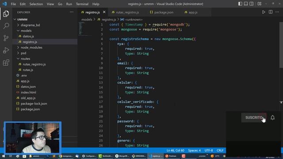Run the file with the play icon
Viewport: 283px width, 159px height.
pyautogui.click(x=264, y=12)
